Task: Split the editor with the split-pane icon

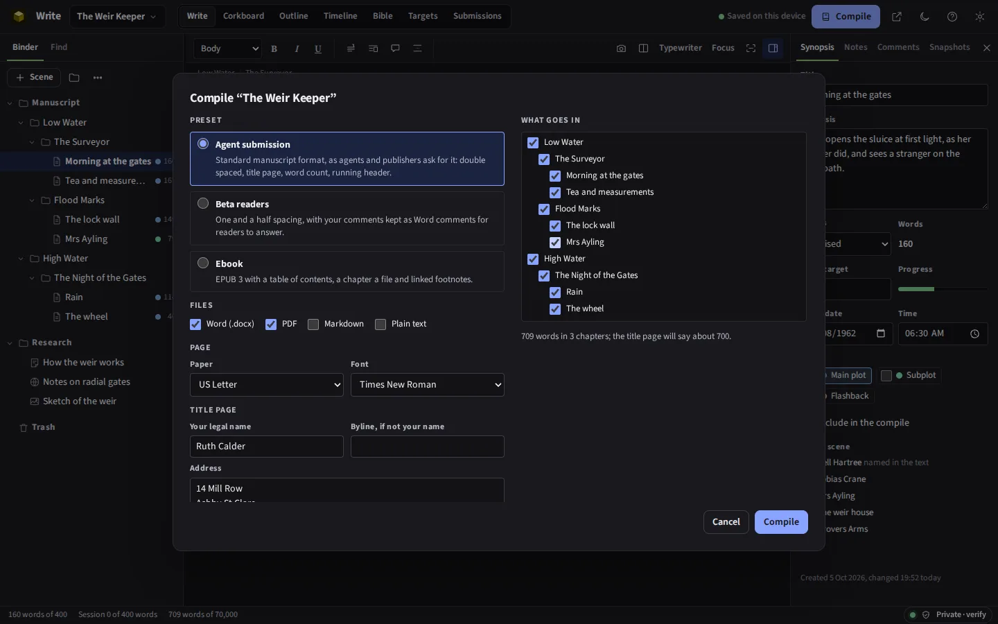Action: coord(643,49)
